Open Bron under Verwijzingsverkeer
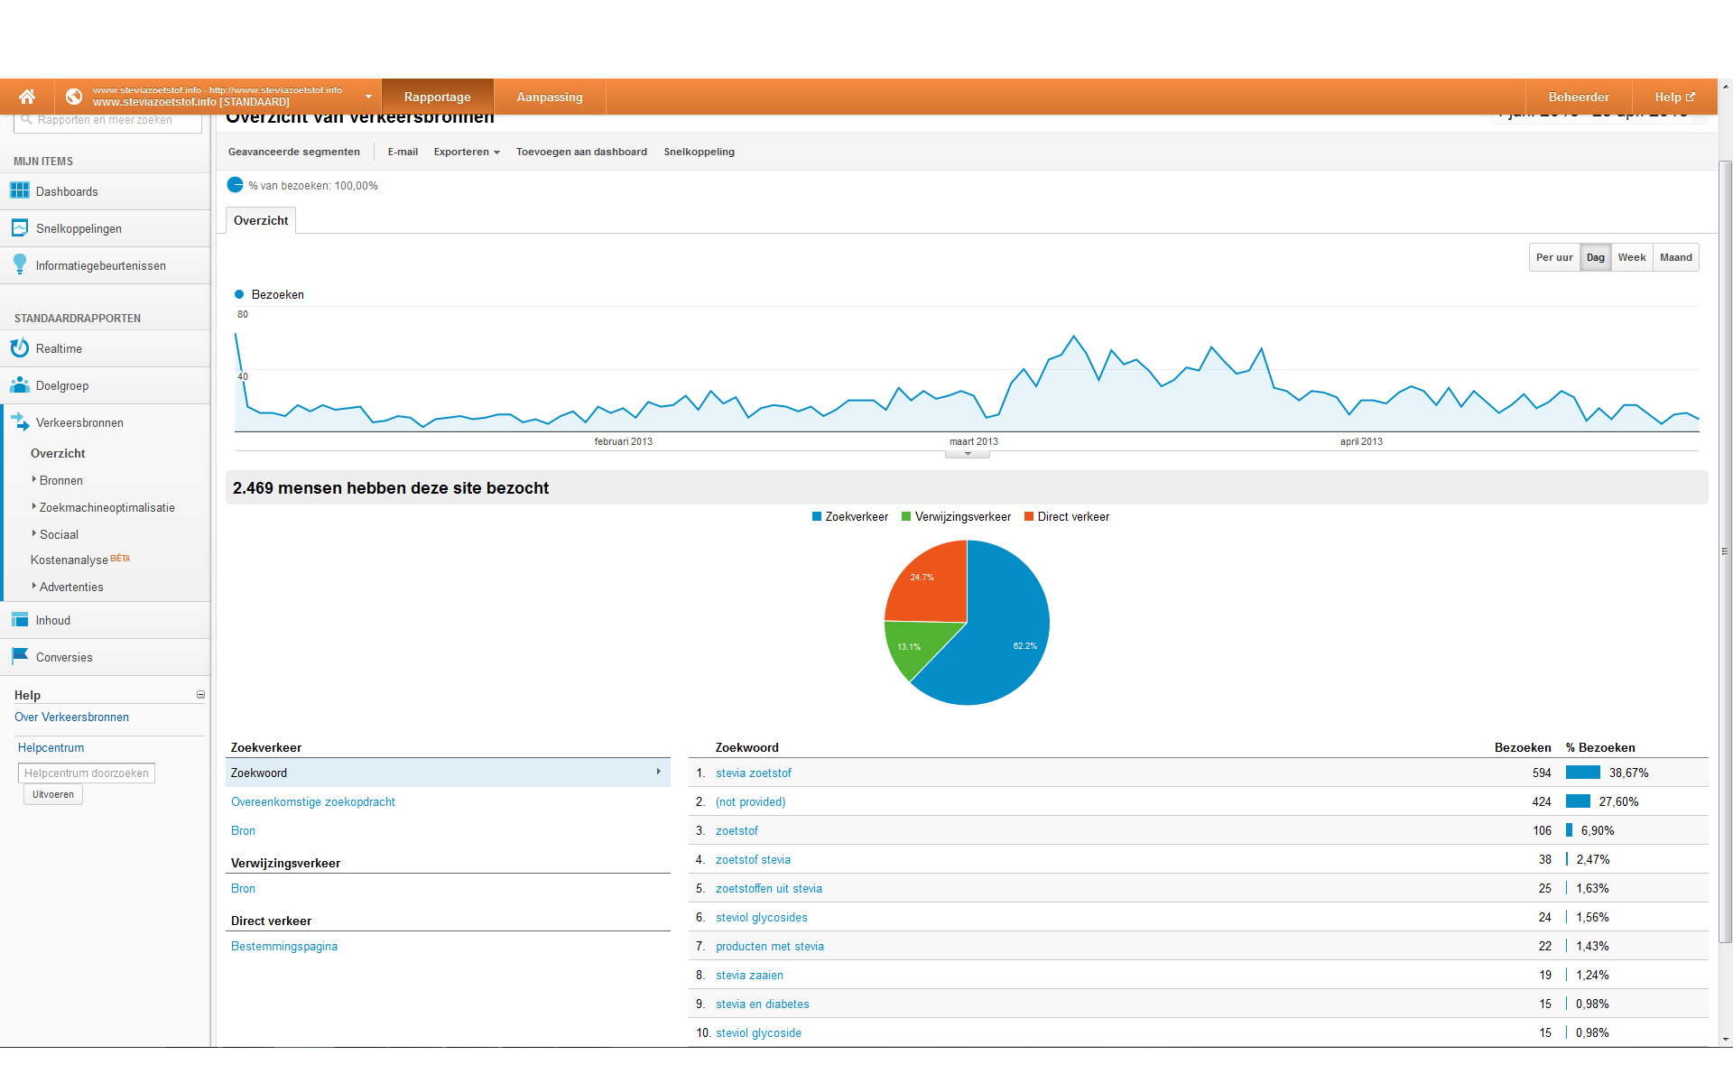 (243, 888)
